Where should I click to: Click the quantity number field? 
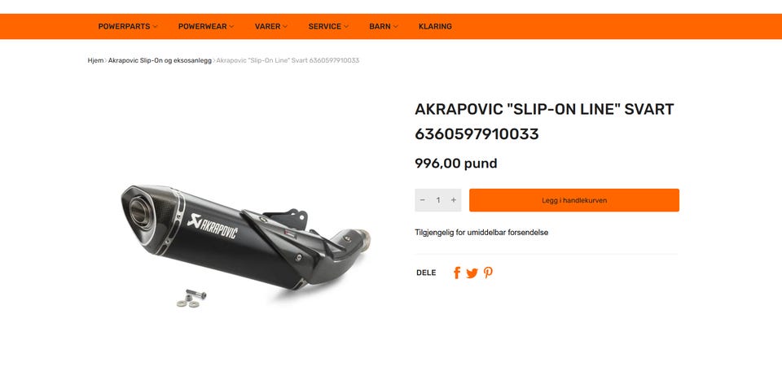pos(438,200)
